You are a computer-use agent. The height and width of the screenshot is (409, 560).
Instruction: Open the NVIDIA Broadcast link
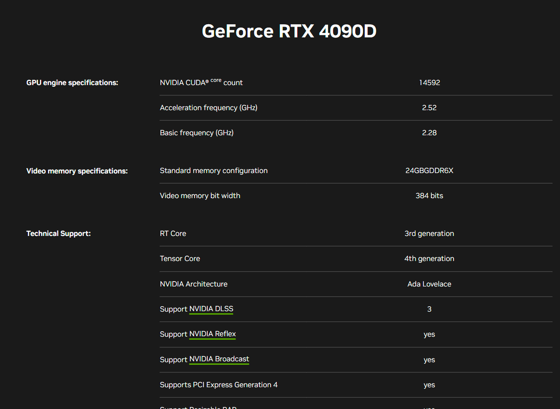tap(219, 359)
